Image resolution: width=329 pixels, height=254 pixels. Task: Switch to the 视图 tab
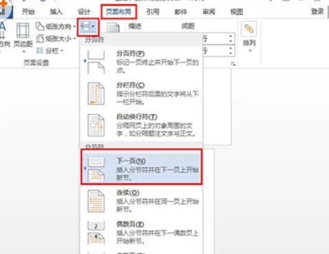237,12
